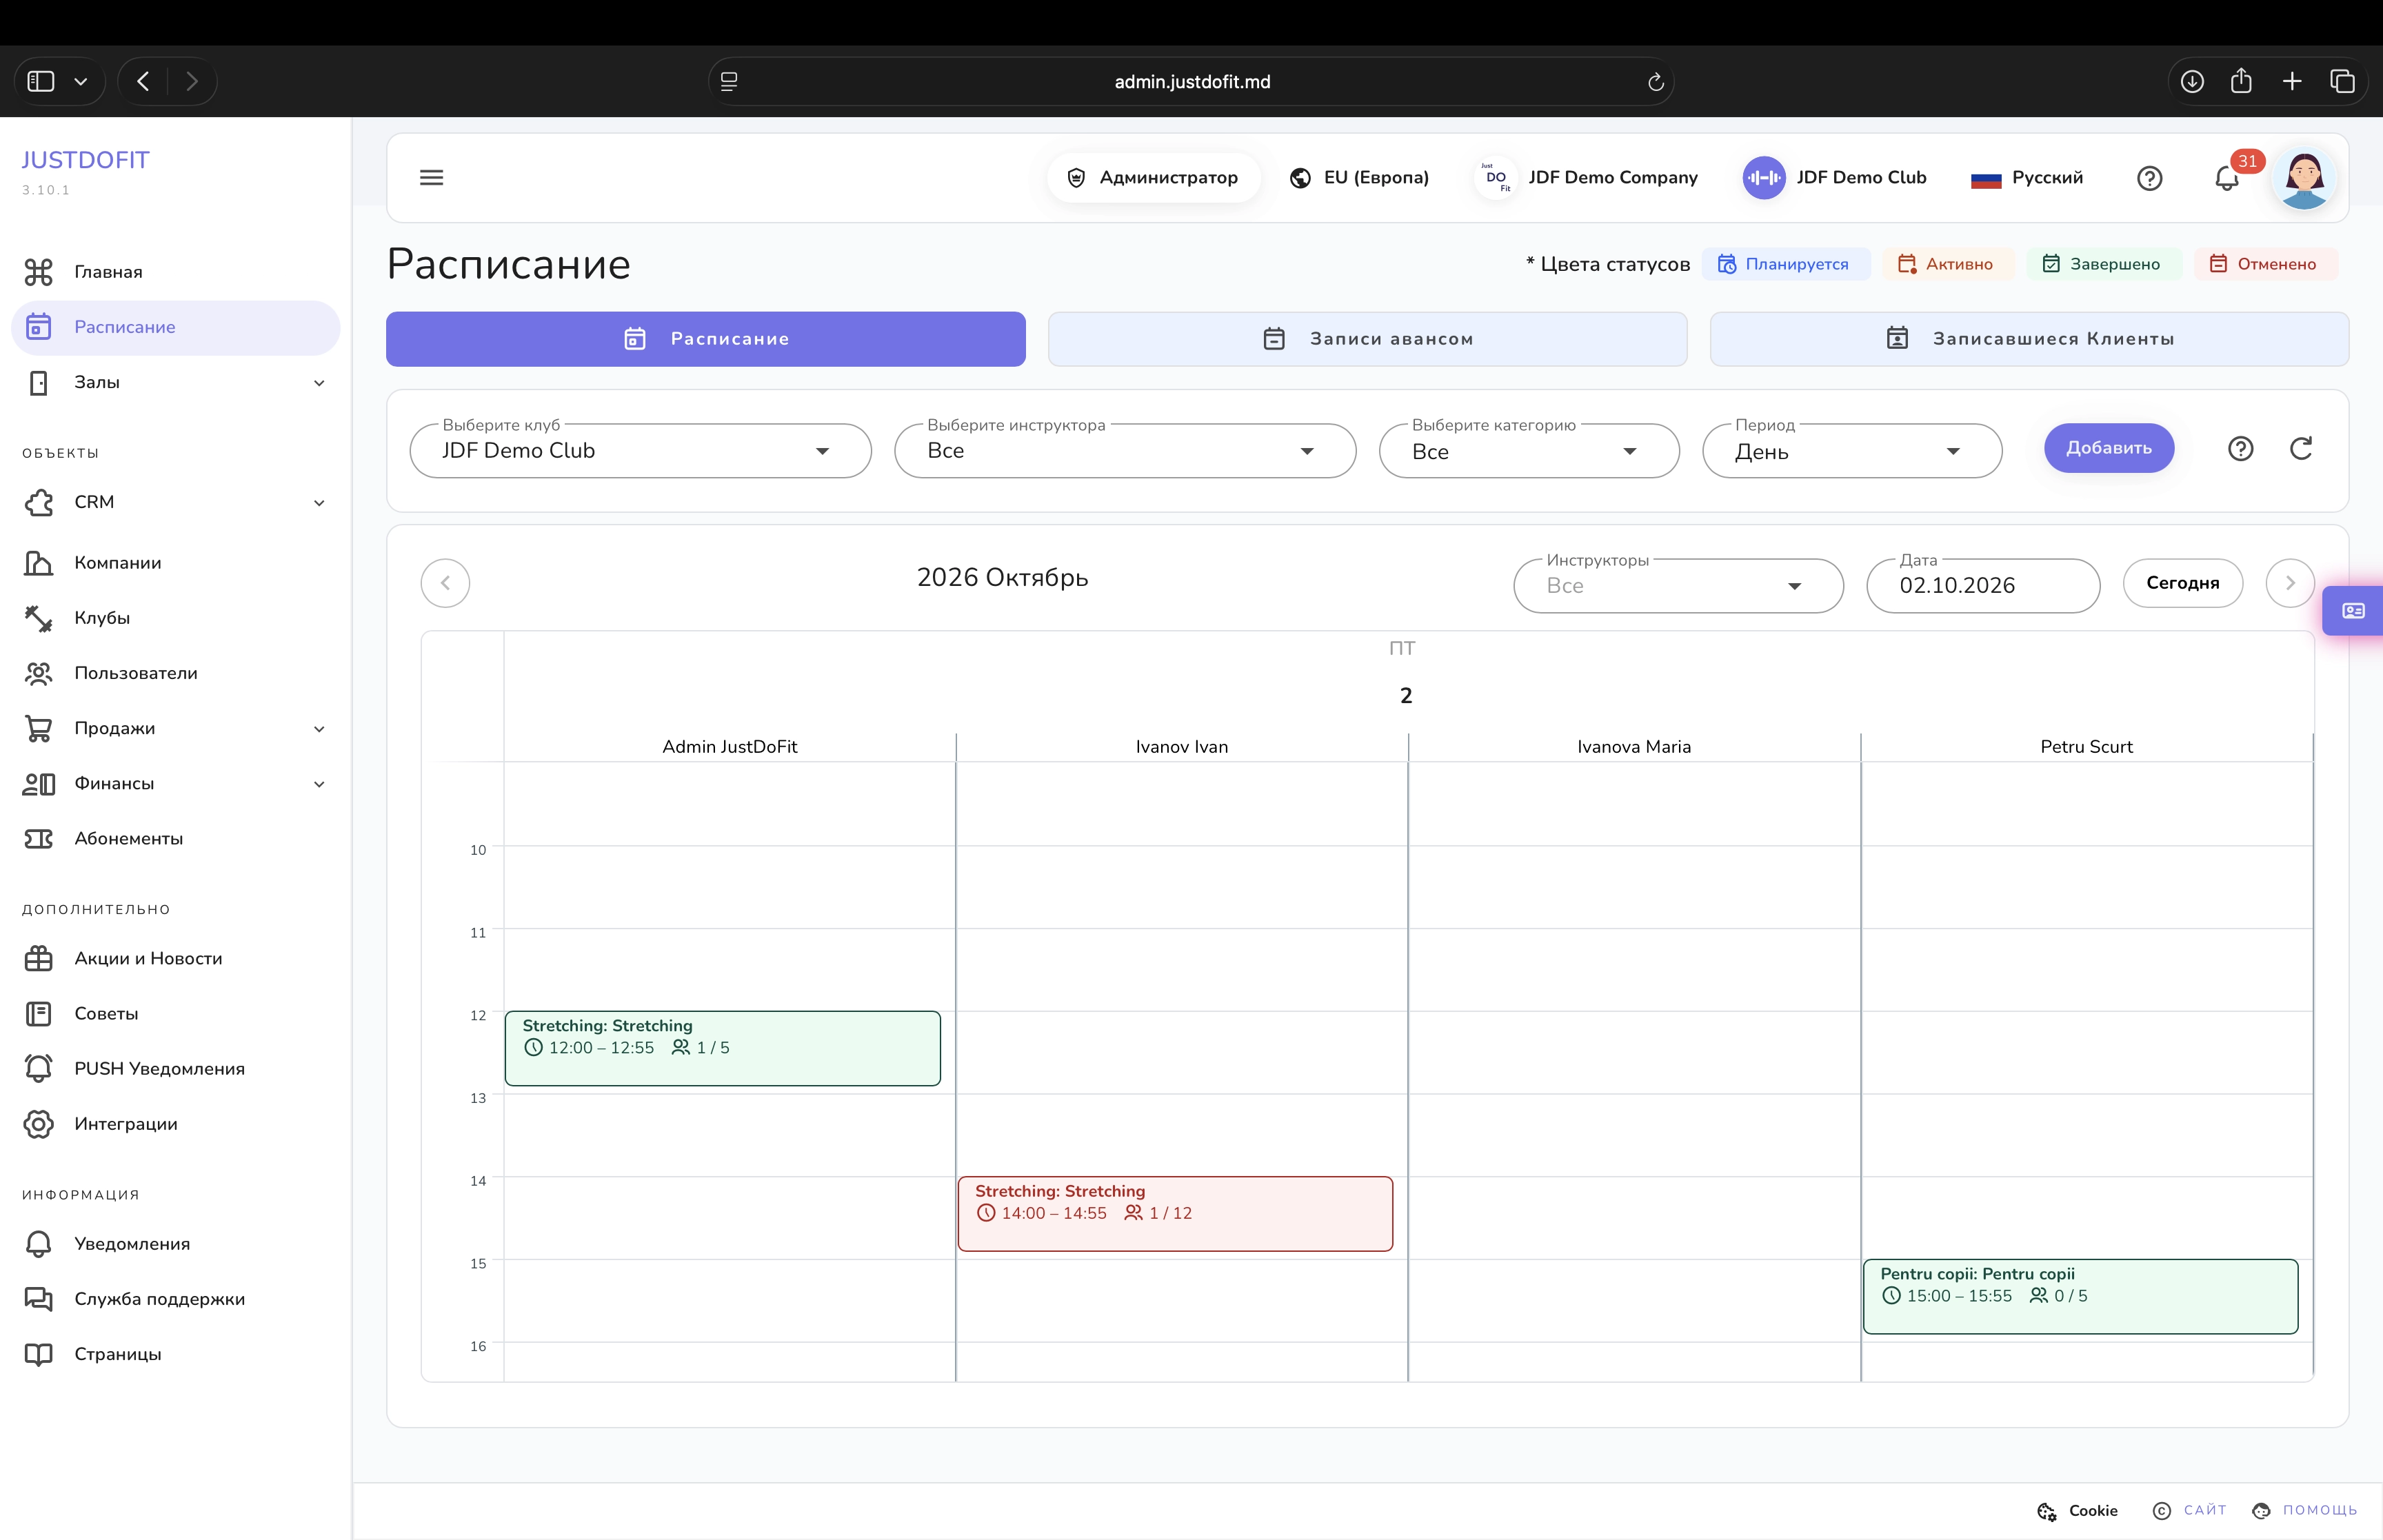Open the notifications bell icon
This screenshot has height=1540, width=2383.
click(x=2226, y=178)
